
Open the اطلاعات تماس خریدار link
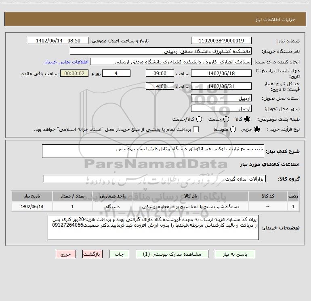67,62
